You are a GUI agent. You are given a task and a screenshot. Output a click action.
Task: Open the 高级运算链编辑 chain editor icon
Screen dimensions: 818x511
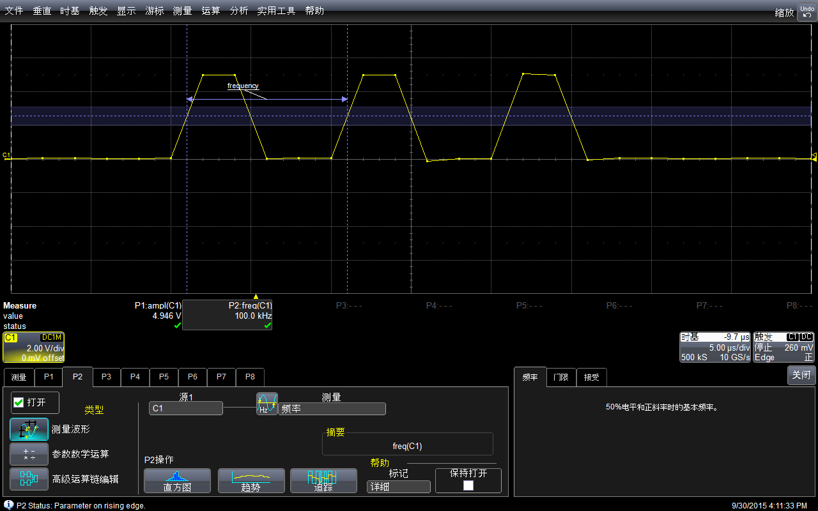[x=29, y=478]
